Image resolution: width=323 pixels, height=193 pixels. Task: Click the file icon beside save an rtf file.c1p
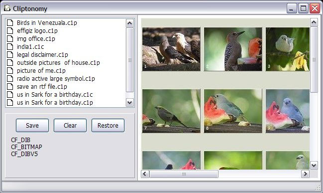[10, 86]
